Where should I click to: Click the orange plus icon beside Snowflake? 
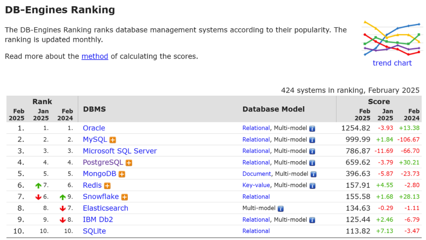[125, 197]
